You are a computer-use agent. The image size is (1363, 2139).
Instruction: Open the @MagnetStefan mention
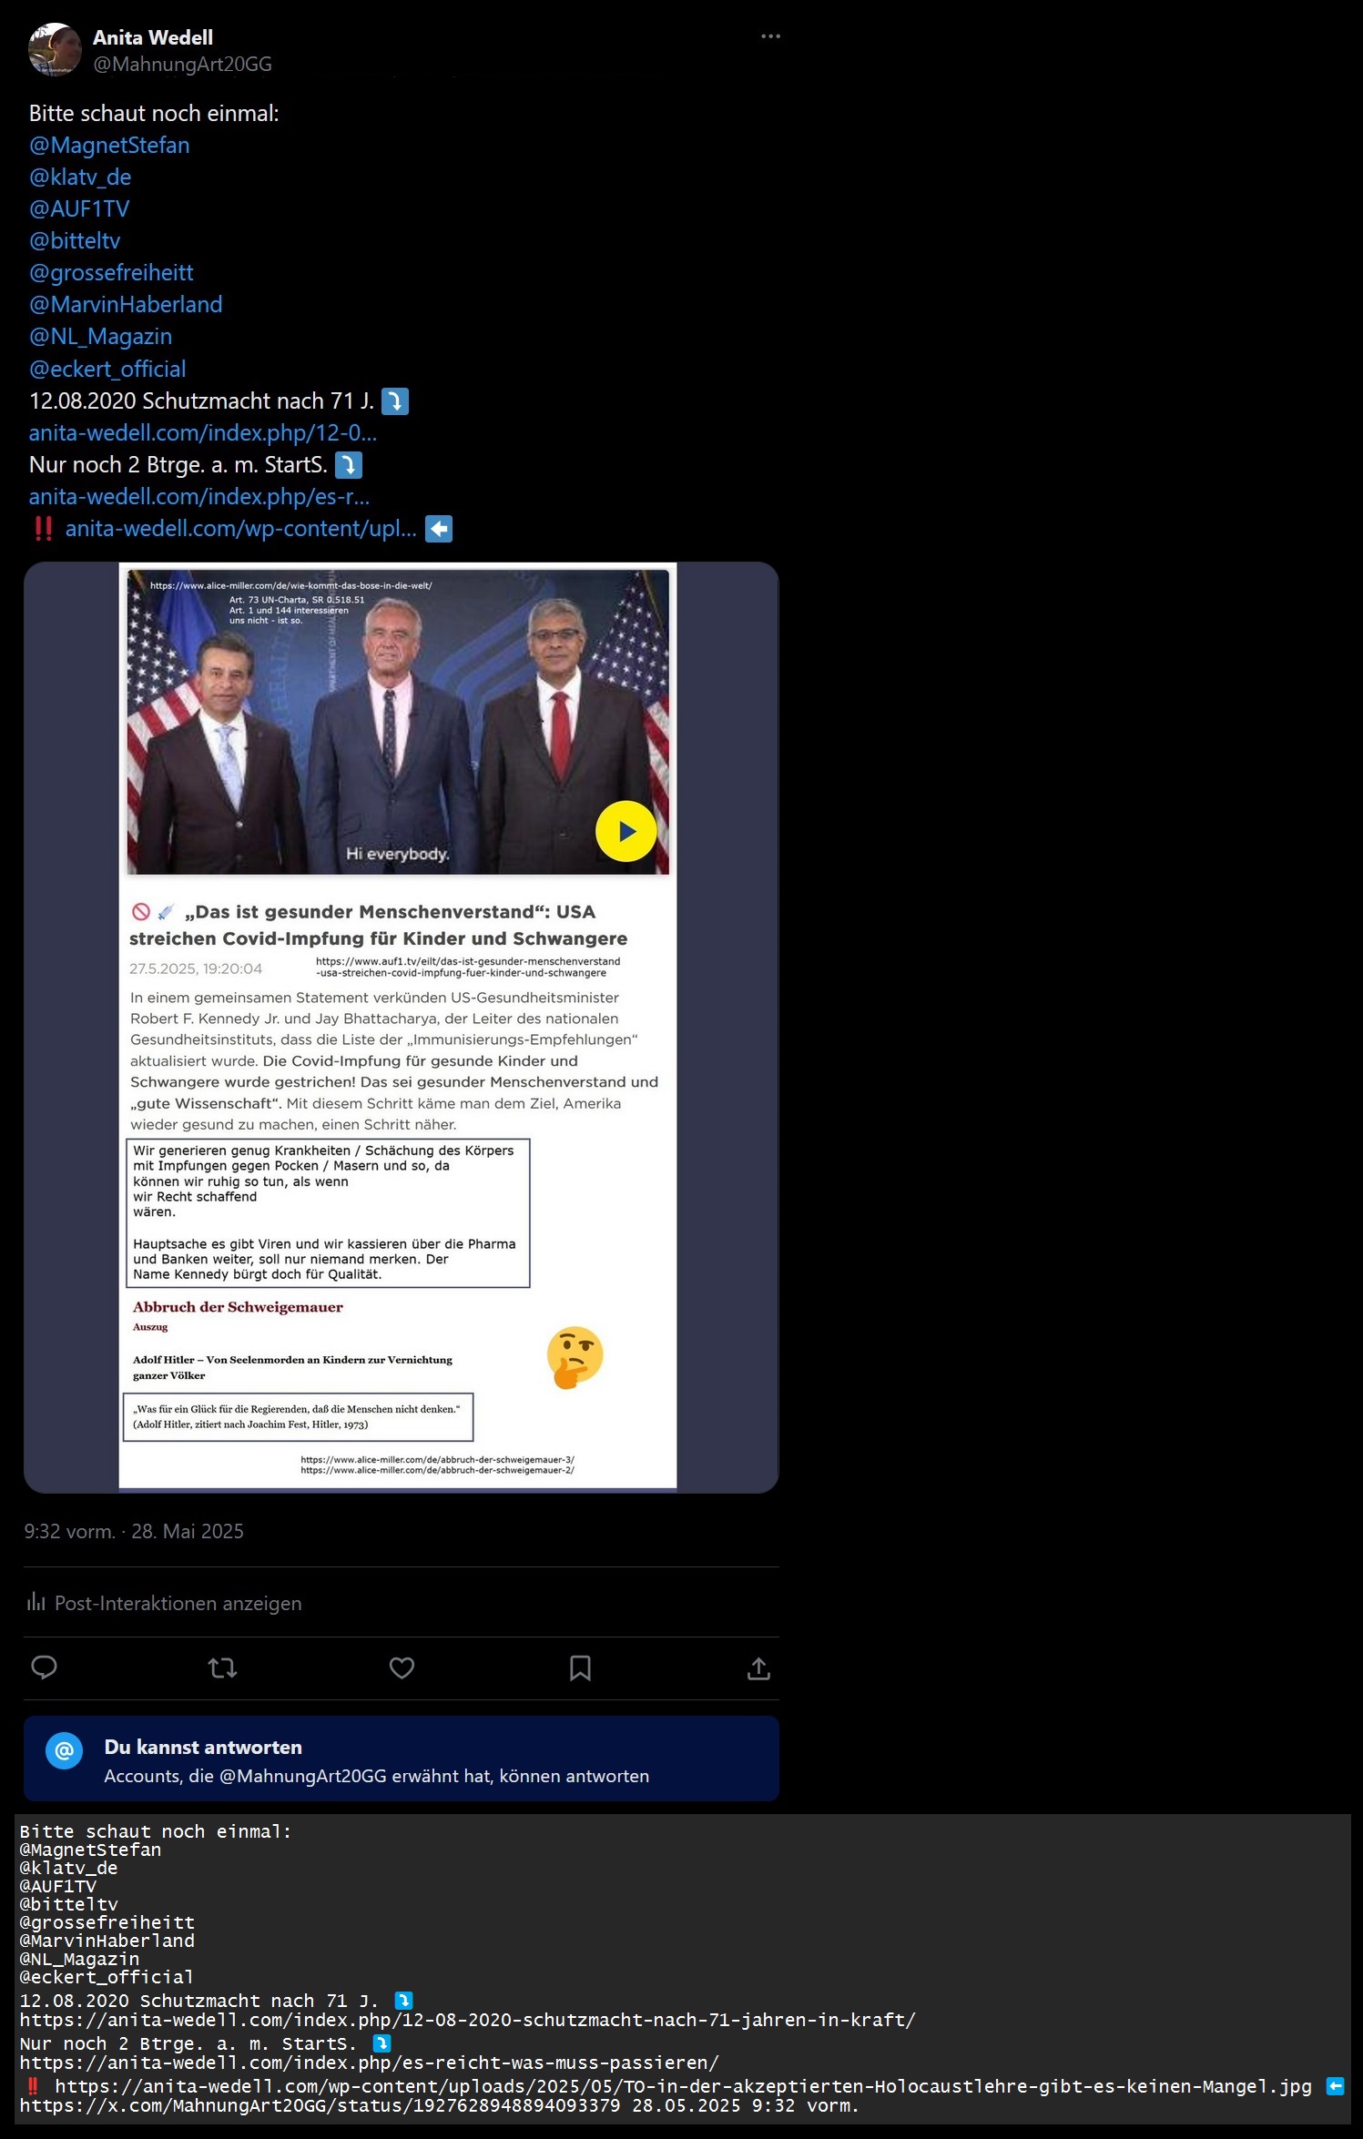coord(109,146)
